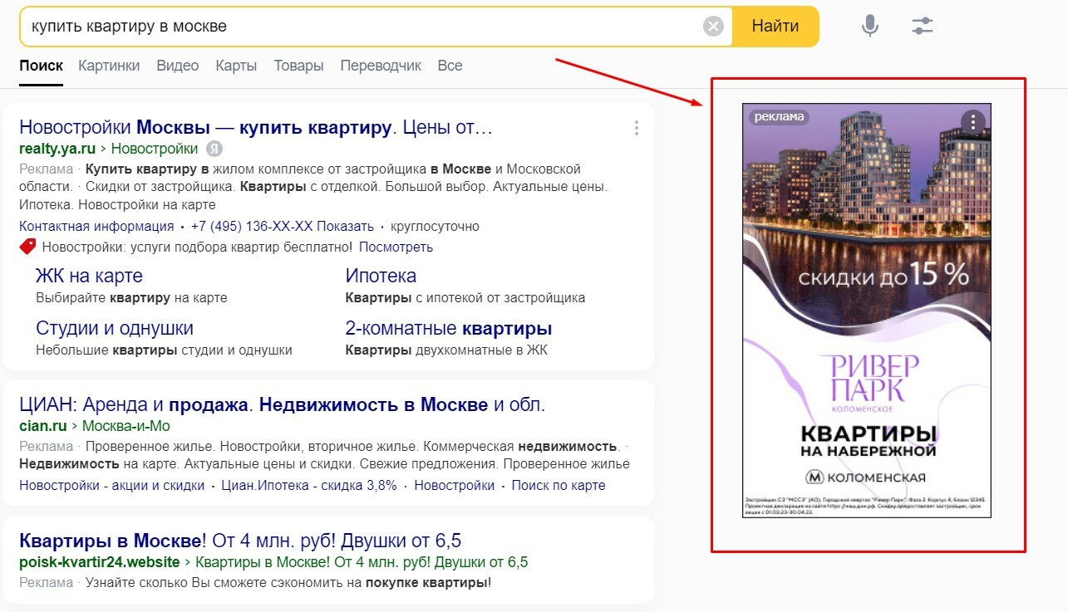Open the Контактная информация link
Screen dimensions: 1068x612
click(x=96, y=226)
